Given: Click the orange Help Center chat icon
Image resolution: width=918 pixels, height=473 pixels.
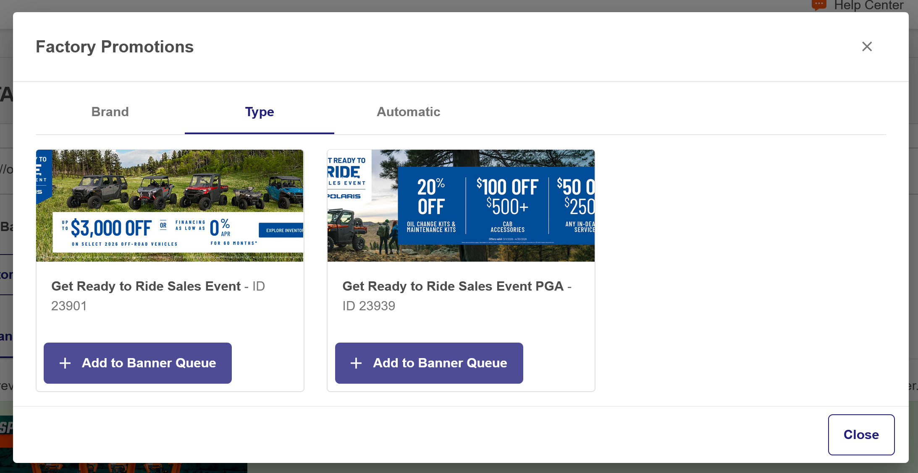Looking at the screenshot, I should (819, 5).
